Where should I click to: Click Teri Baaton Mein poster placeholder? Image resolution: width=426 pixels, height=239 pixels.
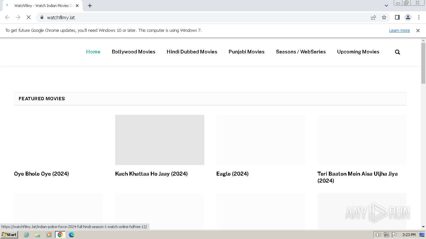pos(362,140)
